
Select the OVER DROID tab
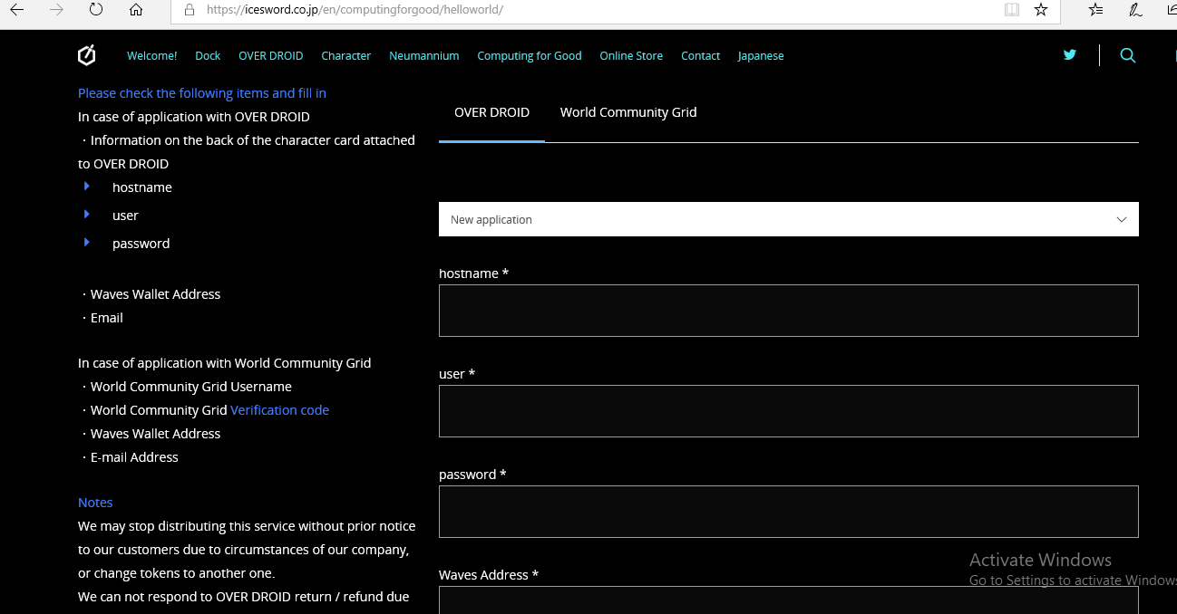(491, 112)
